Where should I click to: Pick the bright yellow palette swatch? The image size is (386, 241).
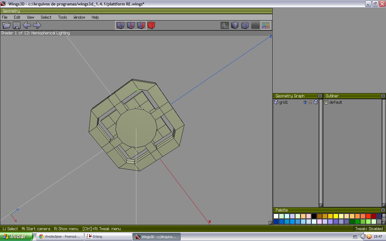[x=336, y=216]
